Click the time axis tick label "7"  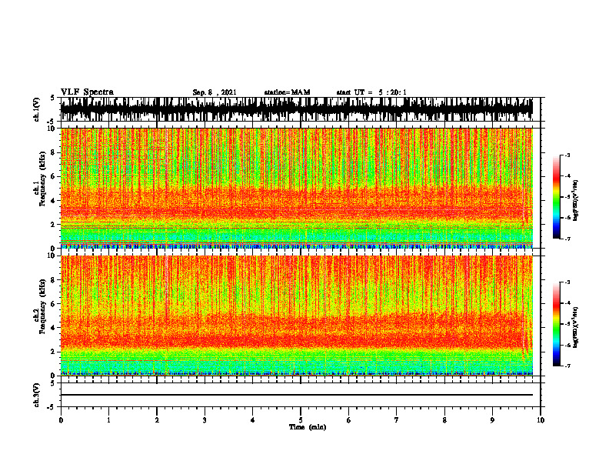397,420
